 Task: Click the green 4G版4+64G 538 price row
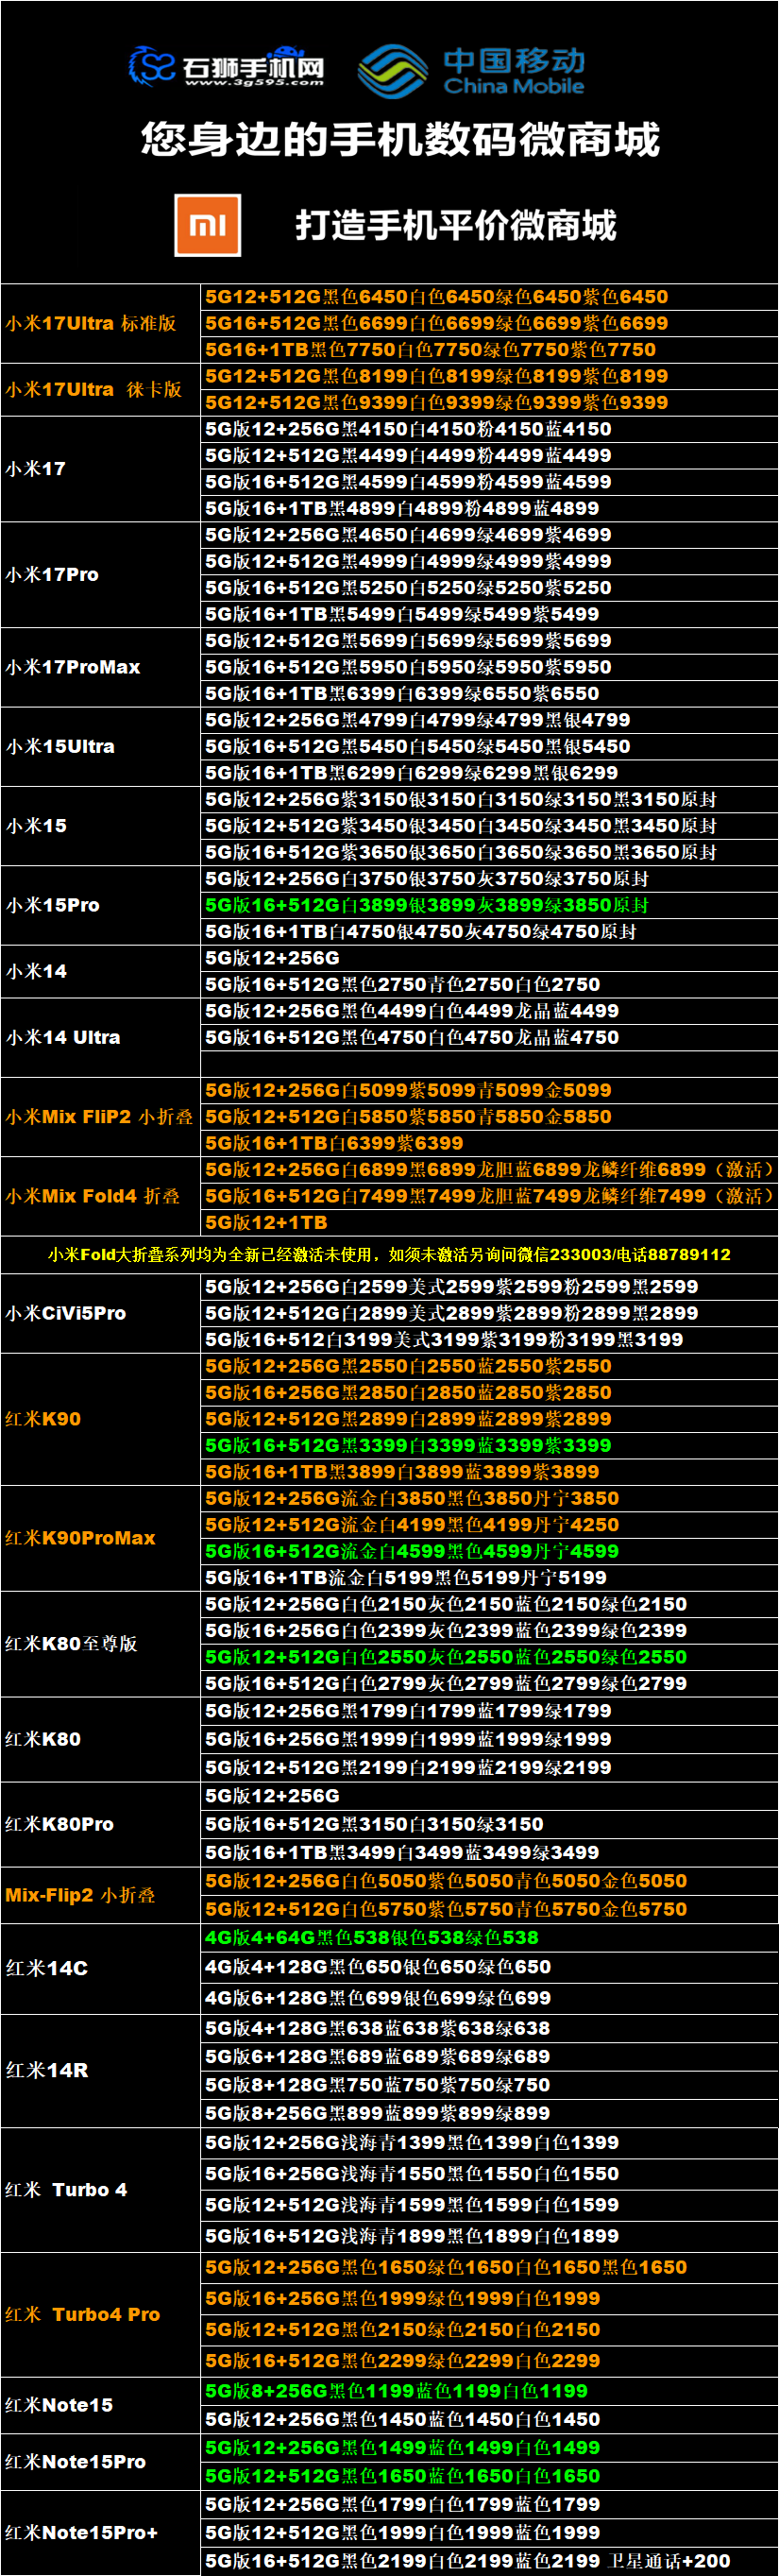371,1937
